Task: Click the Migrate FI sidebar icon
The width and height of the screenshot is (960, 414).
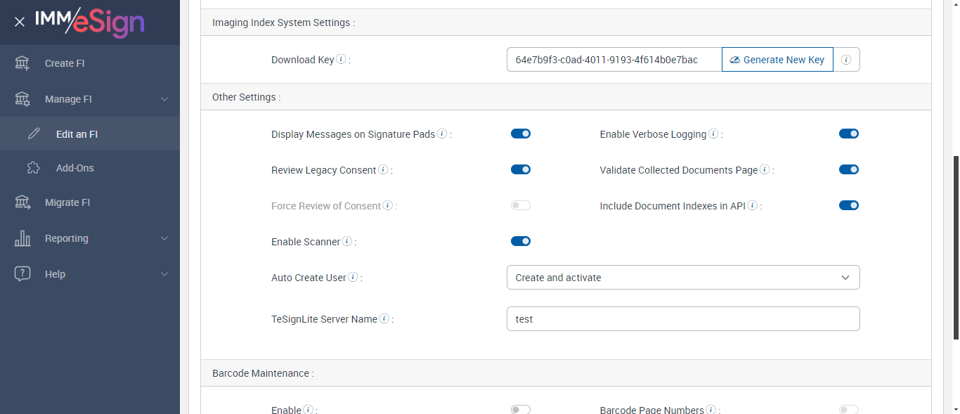Action: 22,202
